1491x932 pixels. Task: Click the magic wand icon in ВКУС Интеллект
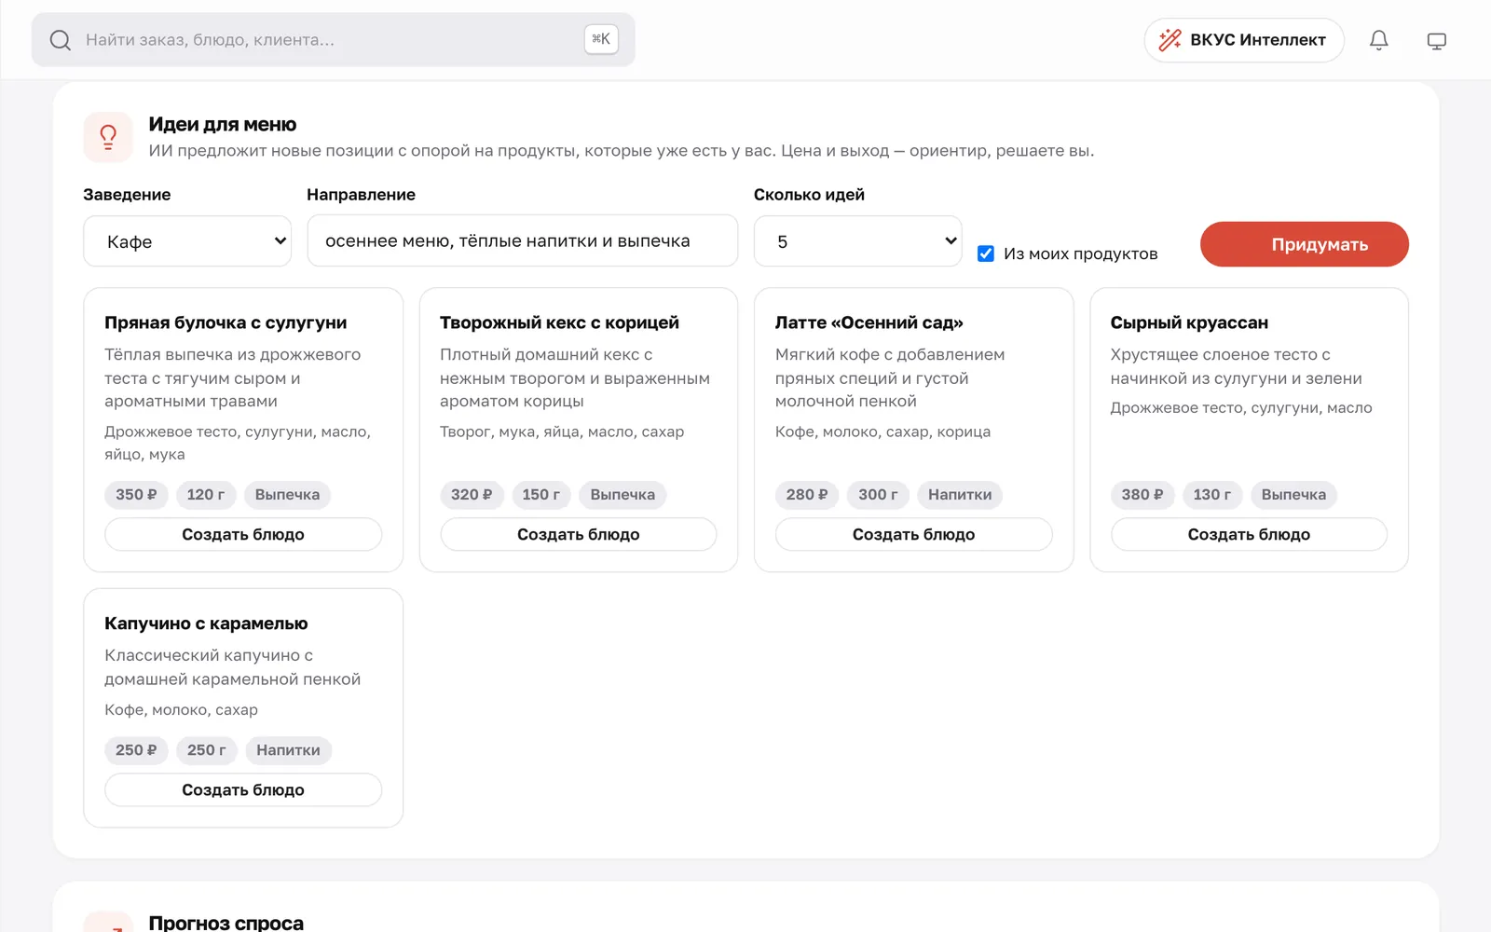click(x=1170, y=40)
